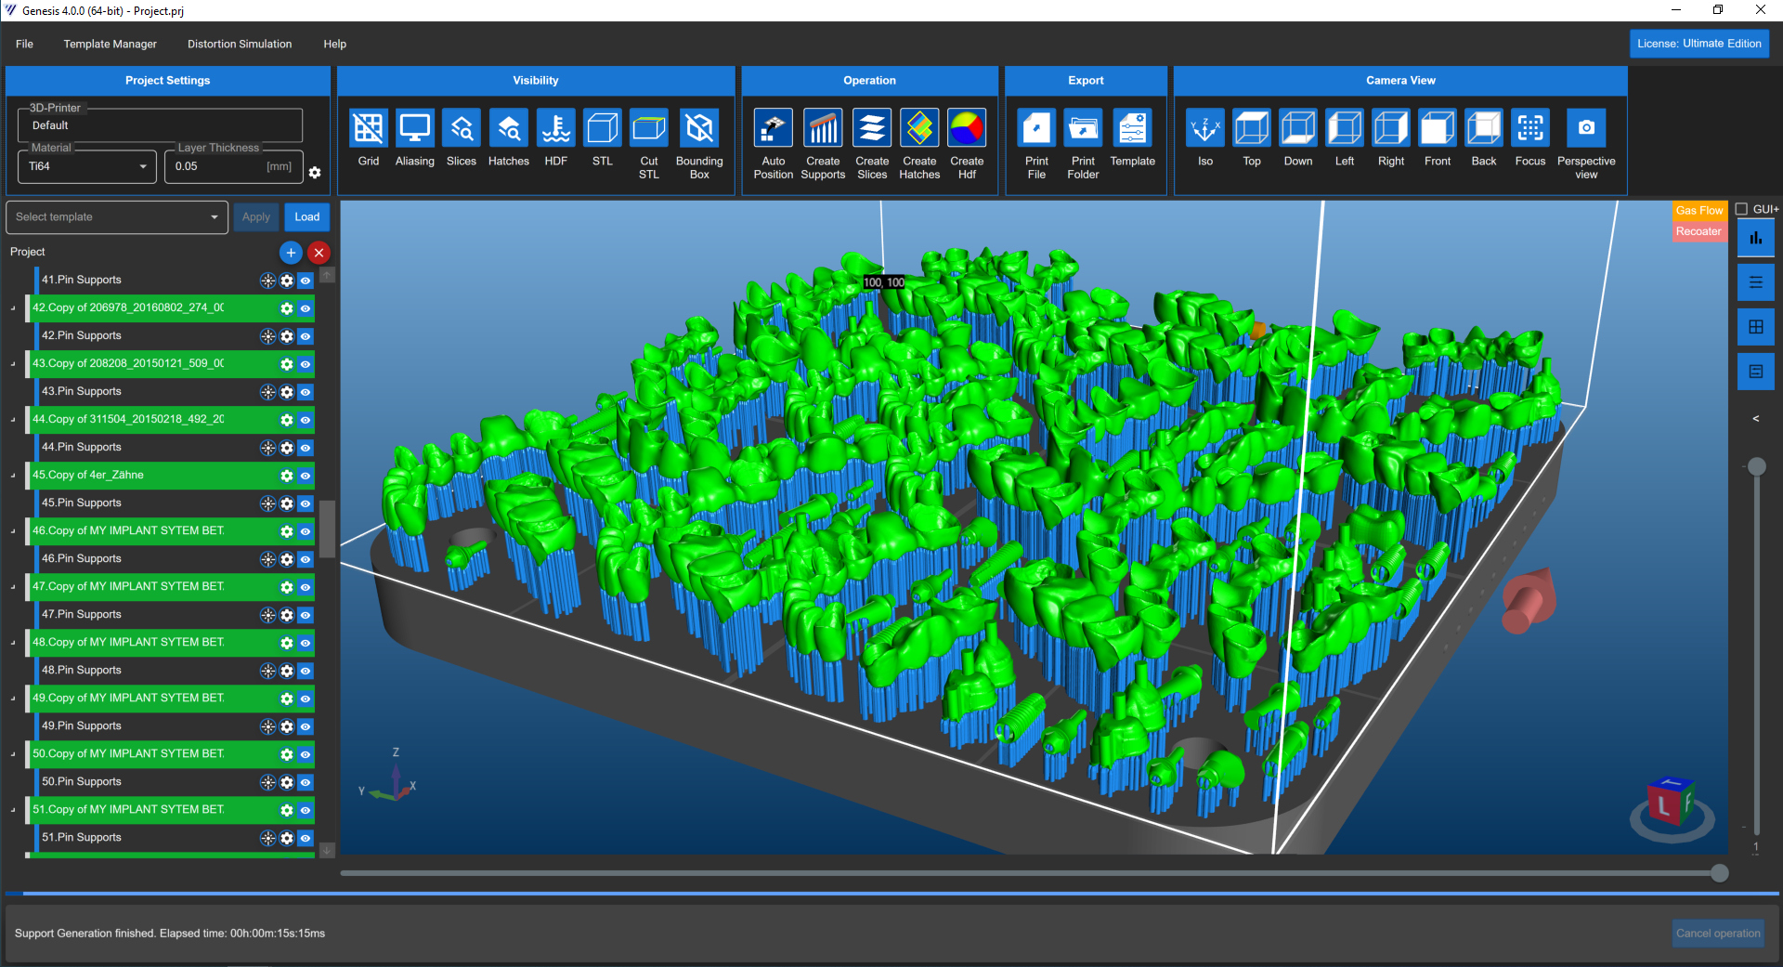
Task: Toggle Grid visibility icon
Action: [x=368, y=128]
